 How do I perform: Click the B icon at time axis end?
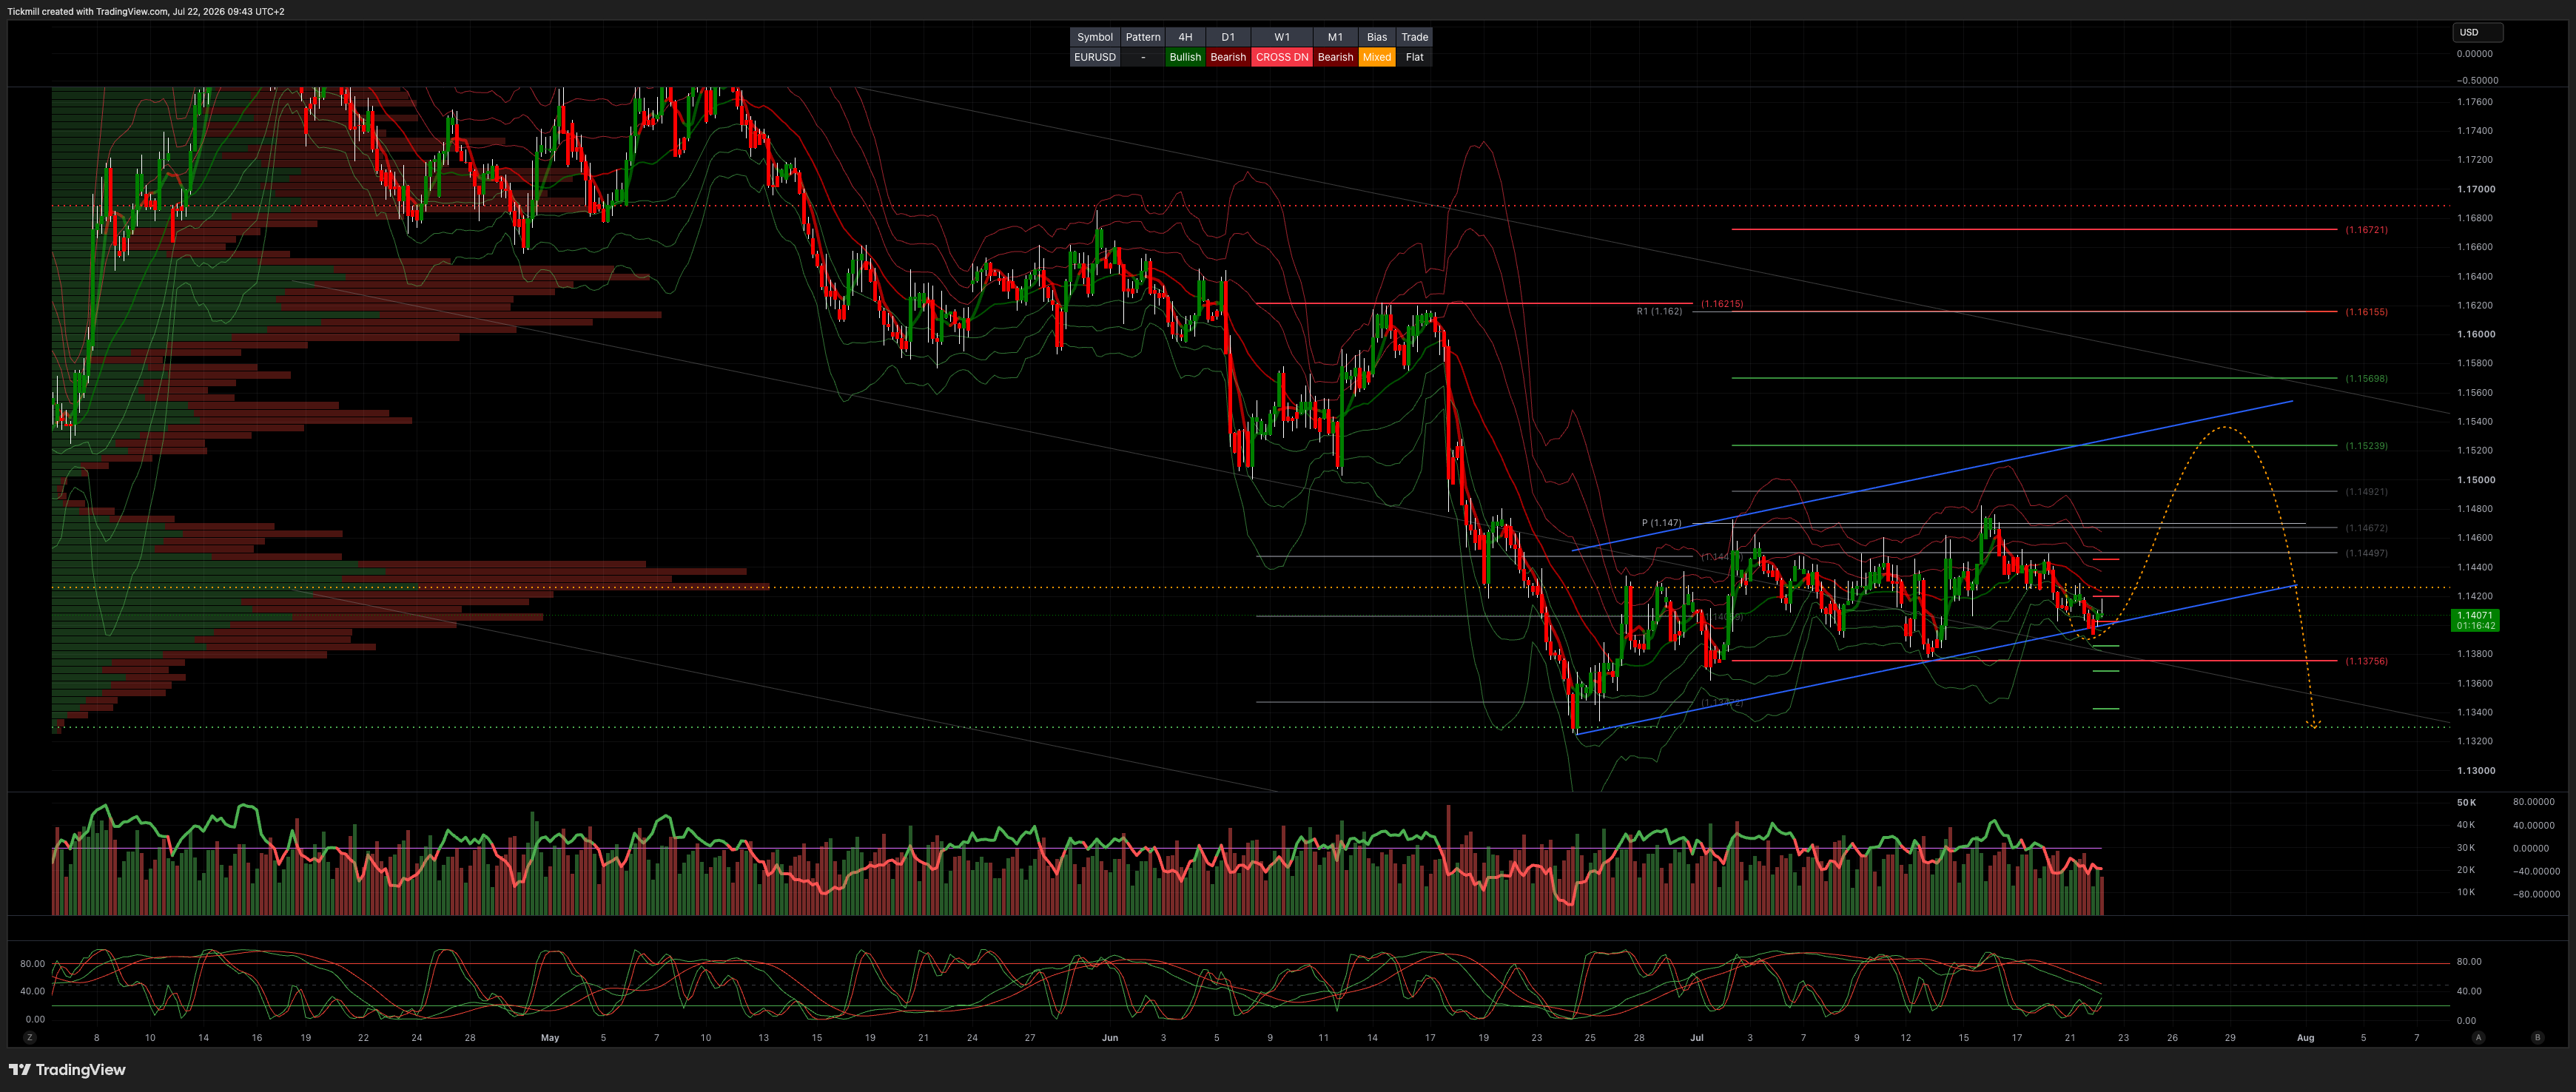point(2537,1037)
